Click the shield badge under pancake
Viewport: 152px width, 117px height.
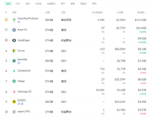19,63
